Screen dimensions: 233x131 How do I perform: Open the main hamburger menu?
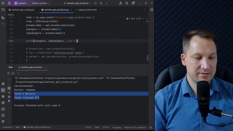(9, 3)
